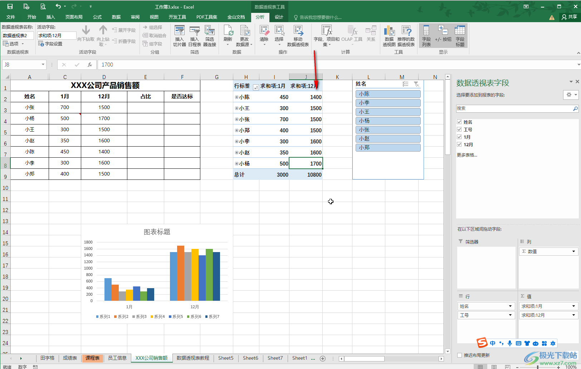Click the 字段设置 button

coord(50,44)
